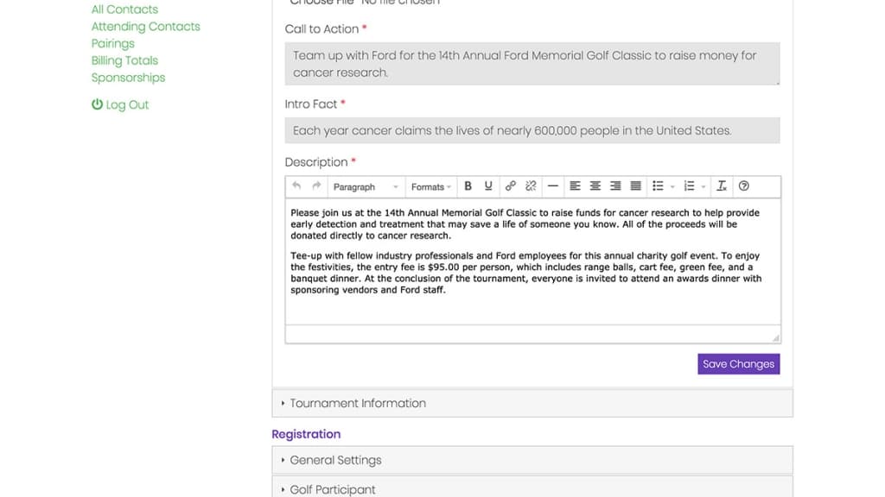Viewport: 885px width, 497px height.
Task: Open editor help via question mark icon
Action: (x=744, y=186)
